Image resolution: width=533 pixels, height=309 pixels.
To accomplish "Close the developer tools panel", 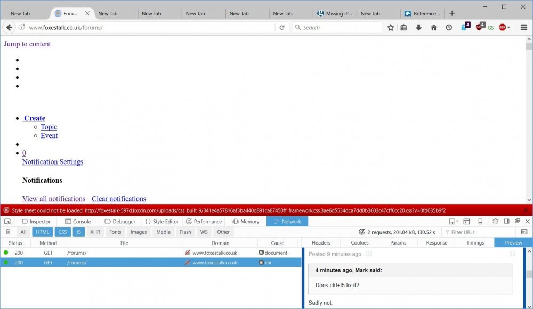I will coord(528,221).
